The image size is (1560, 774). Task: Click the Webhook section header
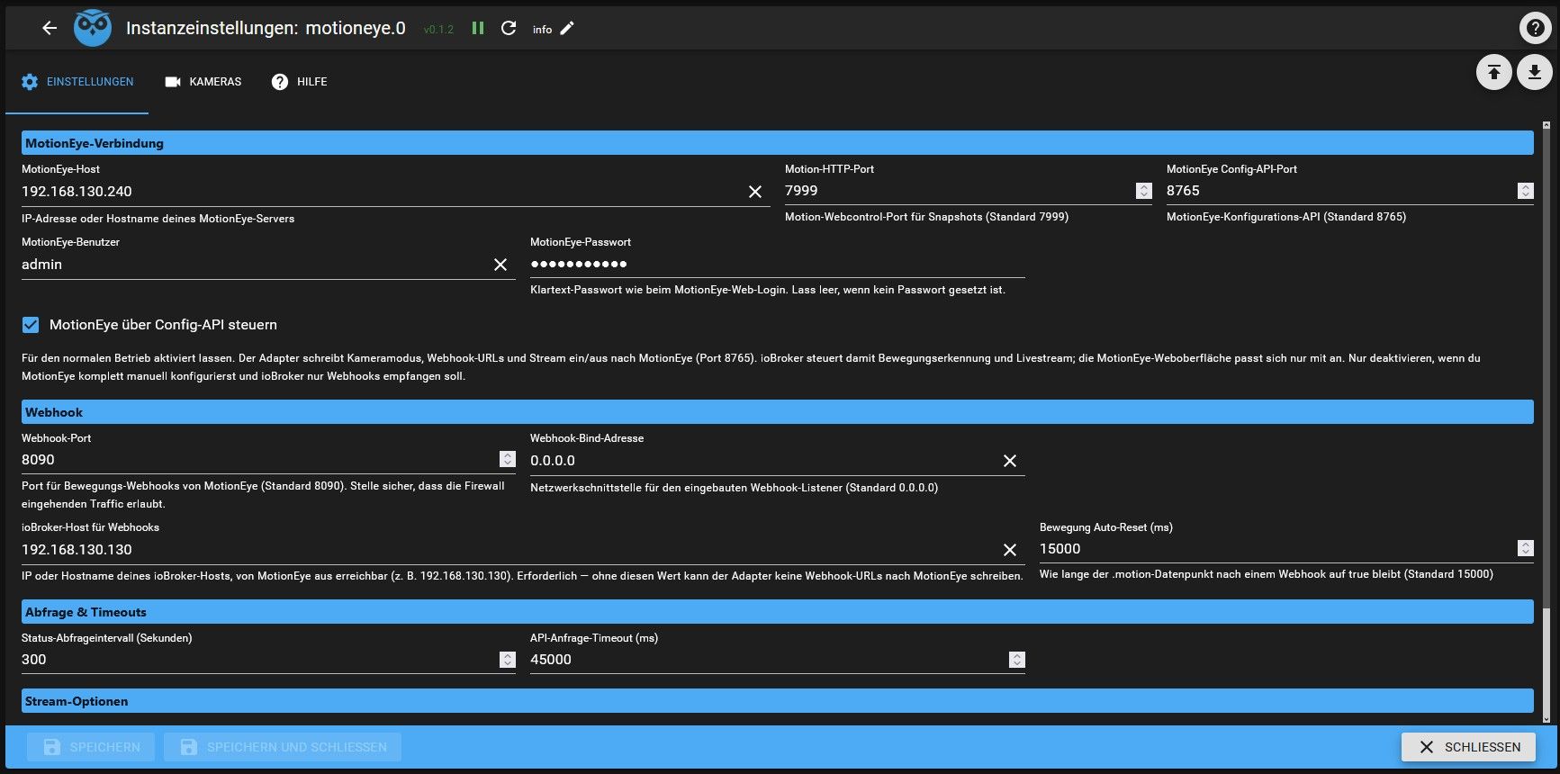(x=778, y=412)
